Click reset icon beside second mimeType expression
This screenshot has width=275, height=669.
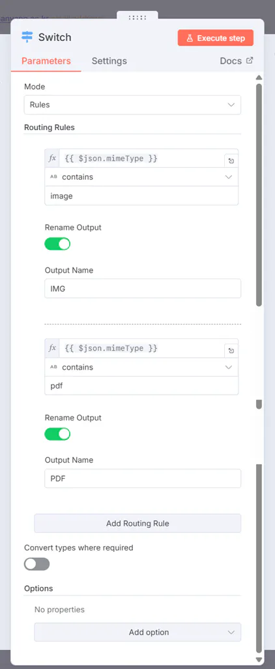[231, 351]
